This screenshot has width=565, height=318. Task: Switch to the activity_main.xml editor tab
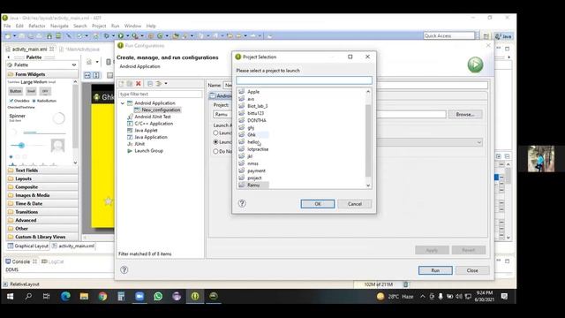(29, 49)
